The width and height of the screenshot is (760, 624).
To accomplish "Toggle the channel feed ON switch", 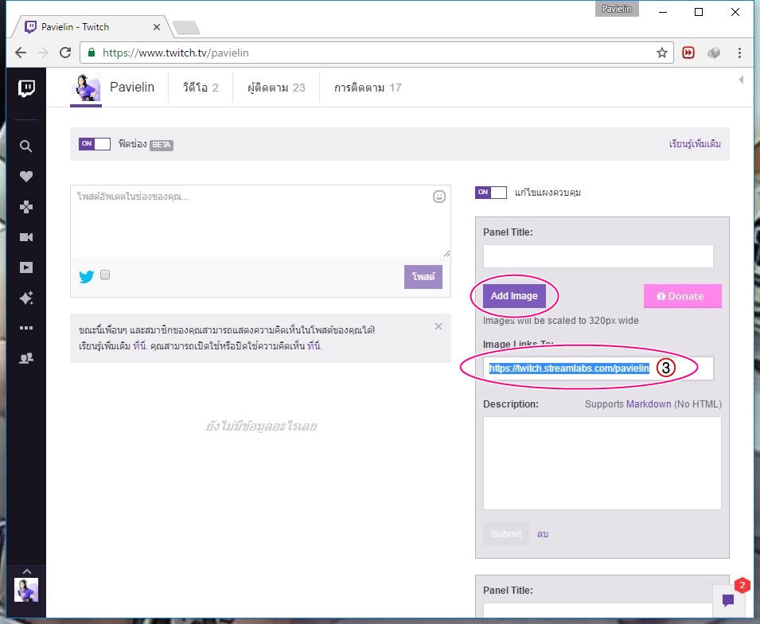I will coord(95,144).
